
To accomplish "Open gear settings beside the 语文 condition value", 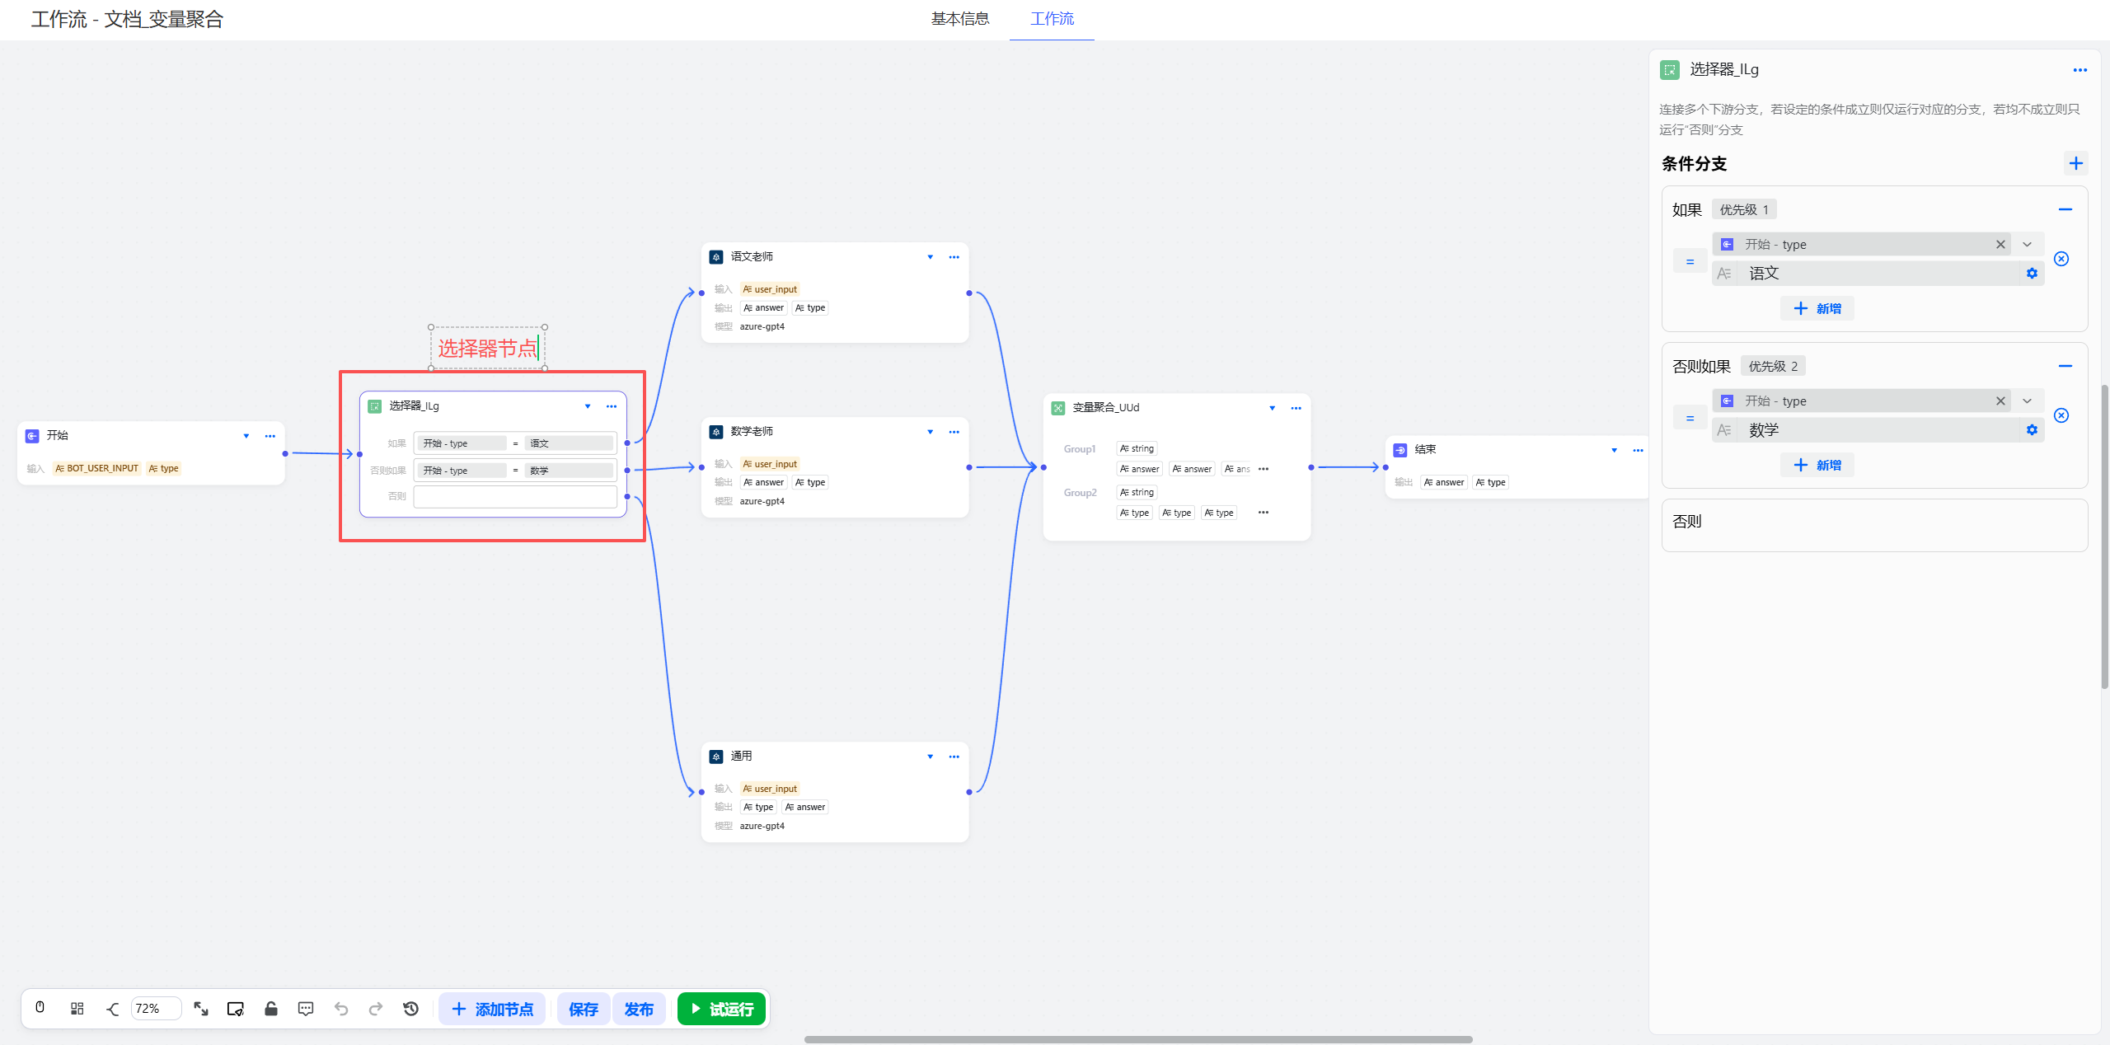I will (2032, 273).
